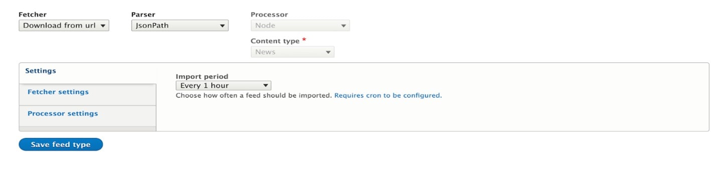
Task: Click the arrow icon on the Parser select
Action: click(x=222, y=25)
